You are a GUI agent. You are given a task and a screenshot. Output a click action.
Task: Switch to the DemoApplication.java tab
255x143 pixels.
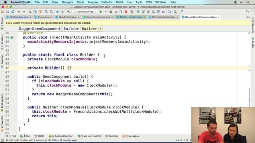[x=163, y=17]
